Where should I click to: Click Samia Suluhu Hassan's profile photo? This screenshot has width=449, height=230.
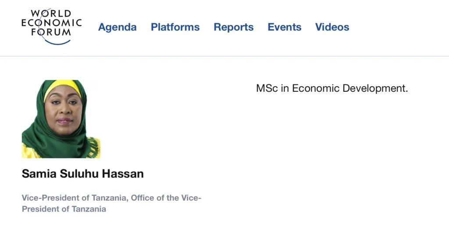click(x=61, y=119)
